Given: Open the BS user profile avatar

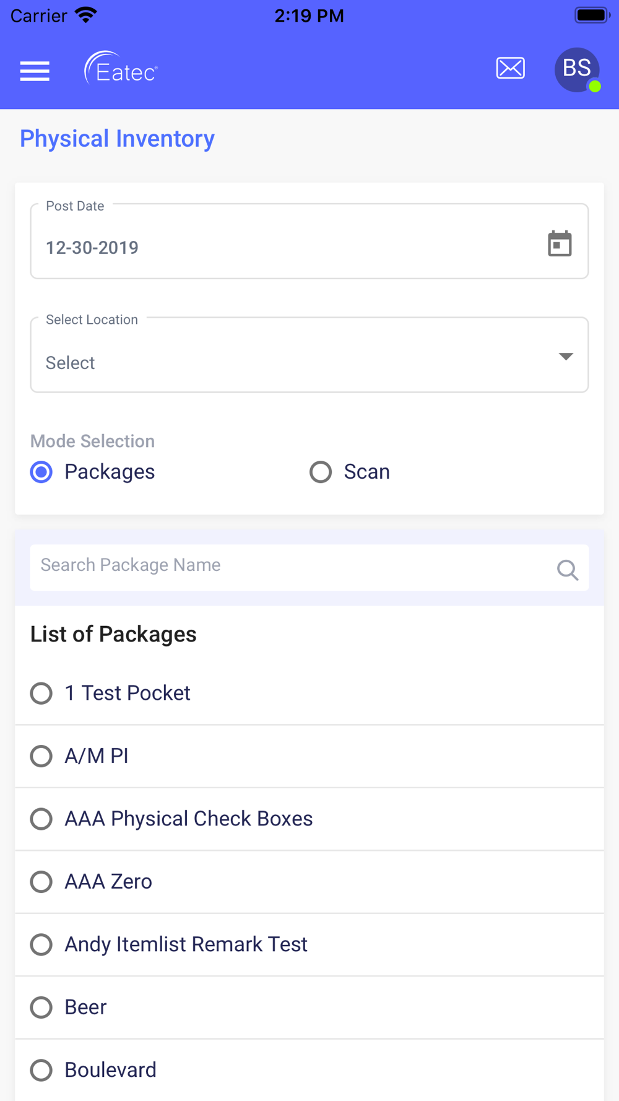Looking at the screenshot, I should coord(577,69).
